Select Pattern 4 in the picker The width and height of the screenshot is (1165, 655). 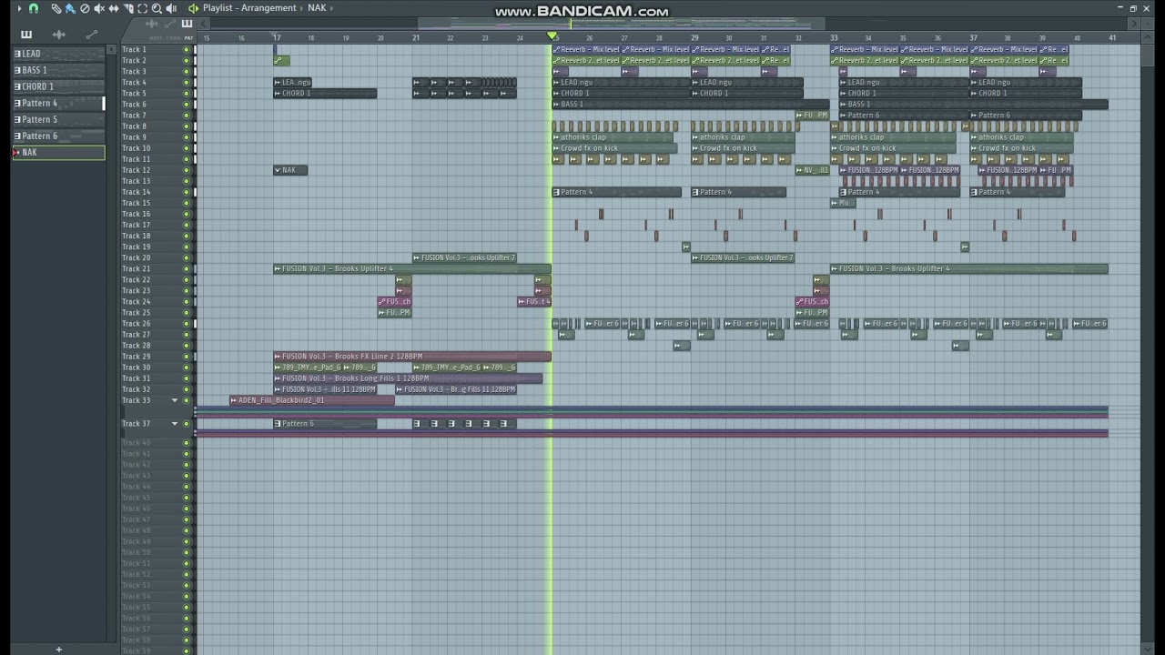tap(58, 103)
